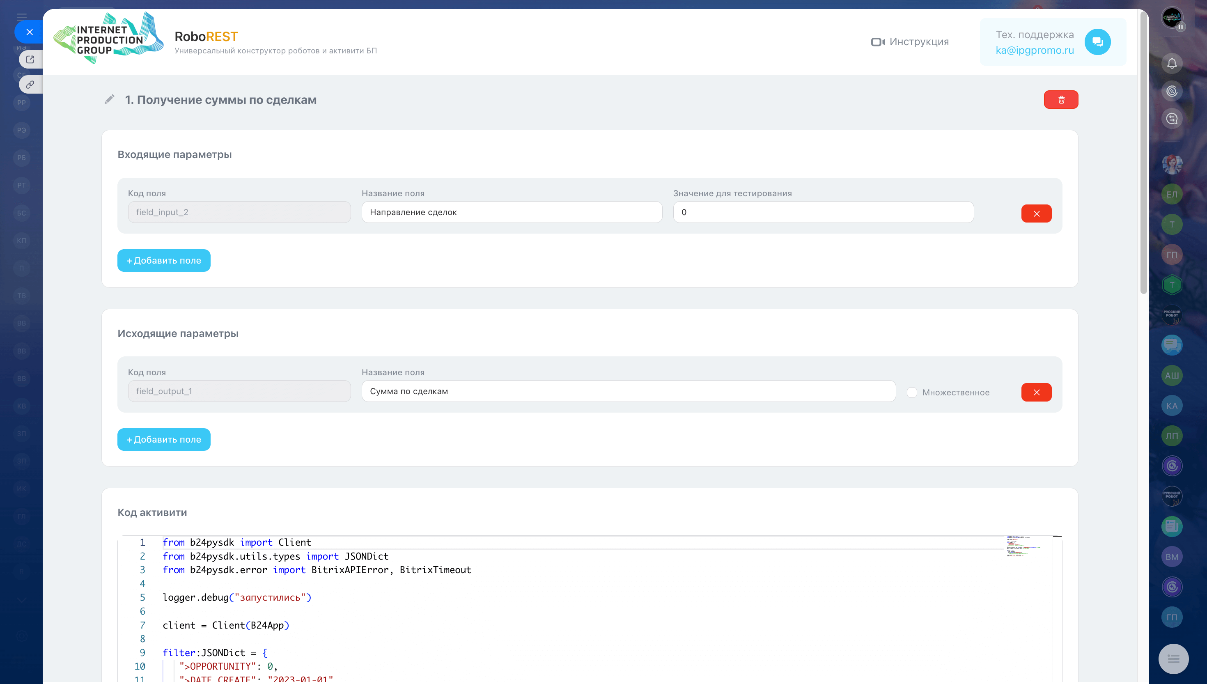Close the slider panel with the X button
The width and height of the screenshot is (1207, 684).
pos(30,32)
